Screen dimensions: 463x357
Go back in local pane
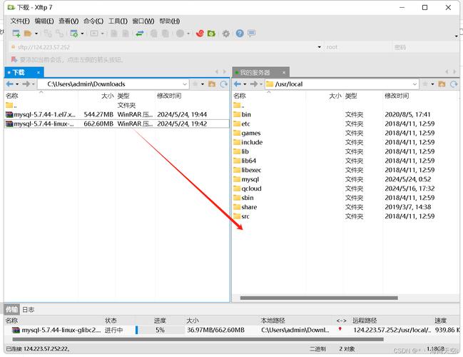[9, 84]
